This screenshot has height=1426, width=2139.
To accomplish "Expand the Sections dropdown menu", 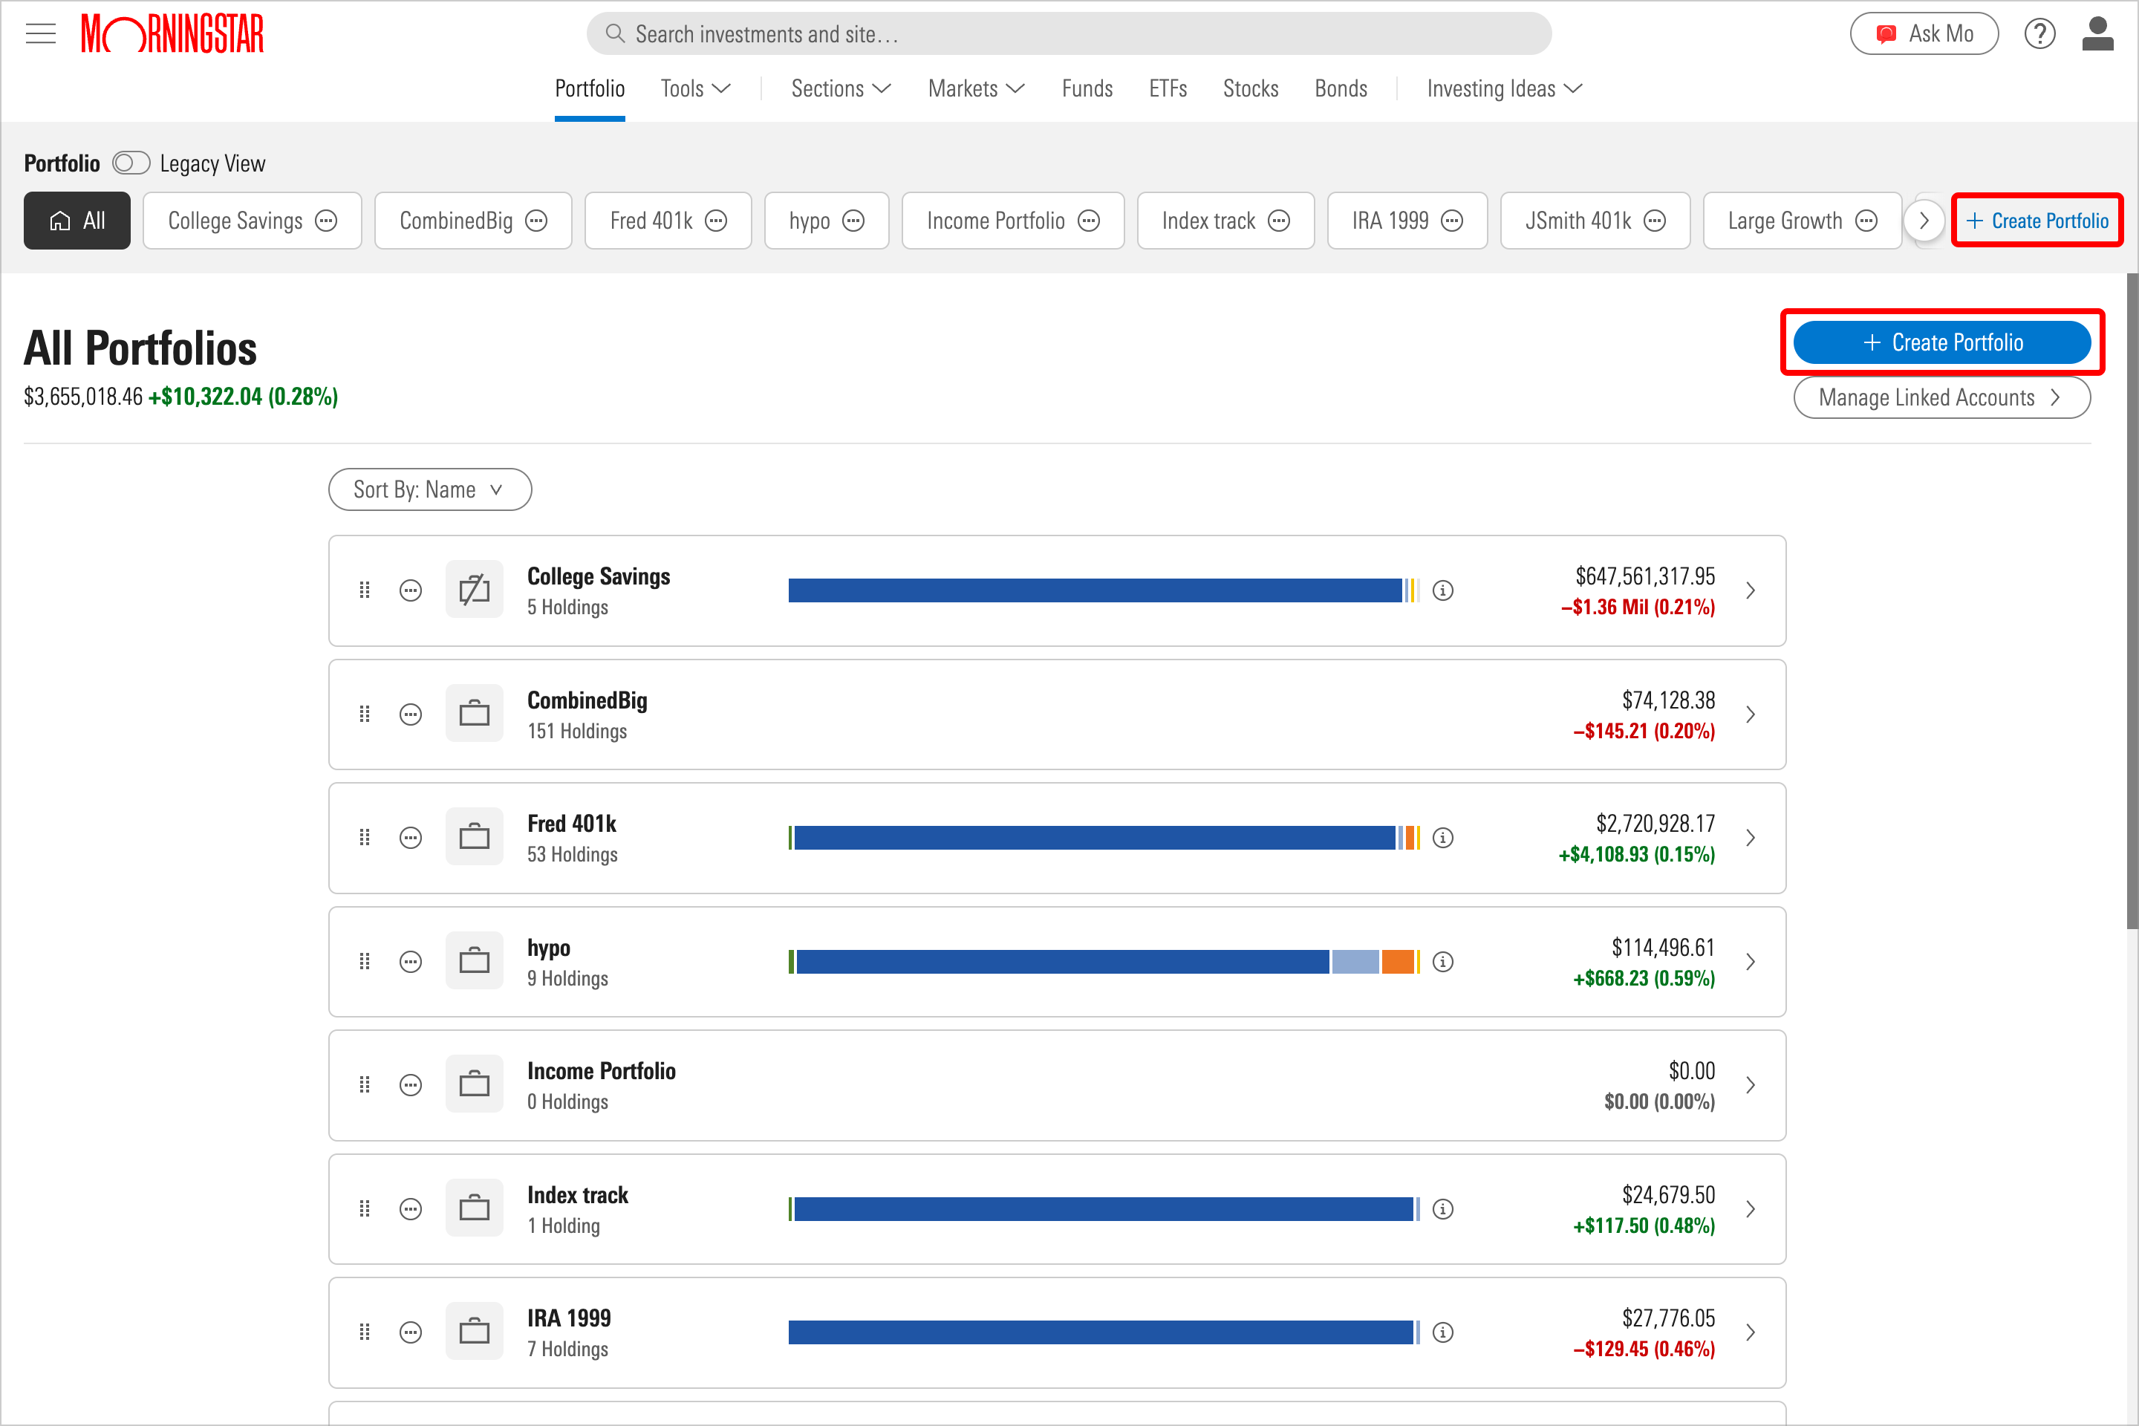I will 841,89.
